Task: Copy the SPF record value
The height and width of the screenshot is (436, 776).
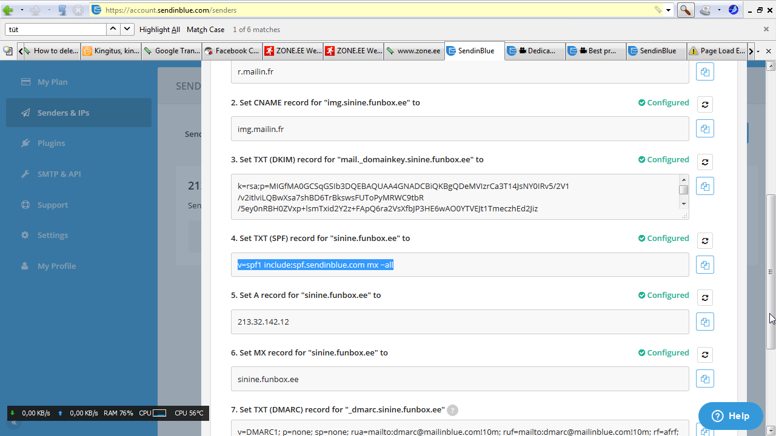Action: pos(704,265)
